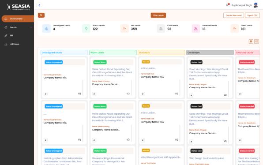The image size is (263, 165).
Task: Click edit icon on second Awarded card
Action: point(240,140)
